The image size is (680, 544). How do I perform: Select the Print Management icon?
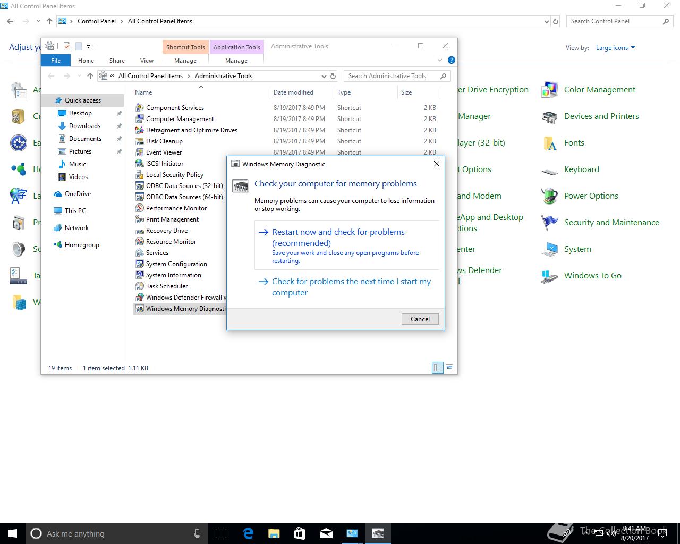point(140,219)
